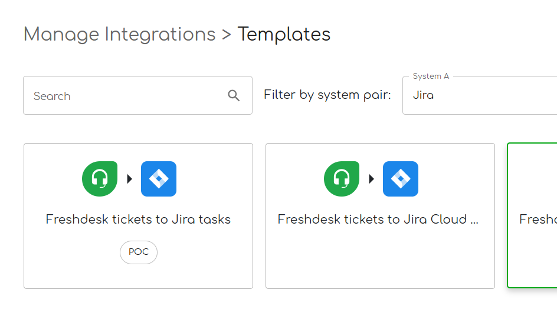Click the search magnifier icon
The width and height of the screenshot is (557, 316).
pos(234,96)
